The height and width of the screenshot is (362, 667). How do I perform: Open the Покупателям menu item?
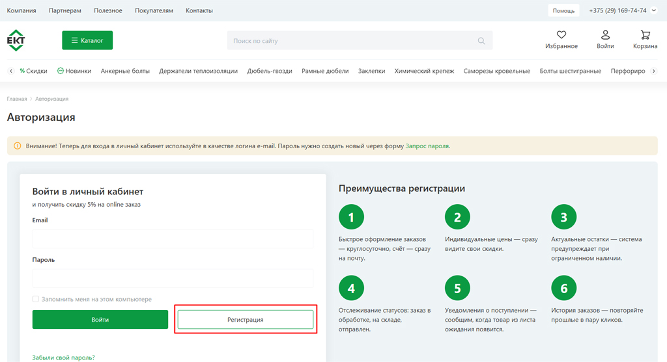tap(154, 10)
